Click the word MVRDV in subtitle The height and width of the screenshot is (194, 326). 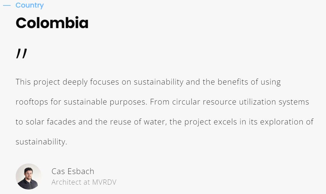pyautogui.click(x=104, y=182)
